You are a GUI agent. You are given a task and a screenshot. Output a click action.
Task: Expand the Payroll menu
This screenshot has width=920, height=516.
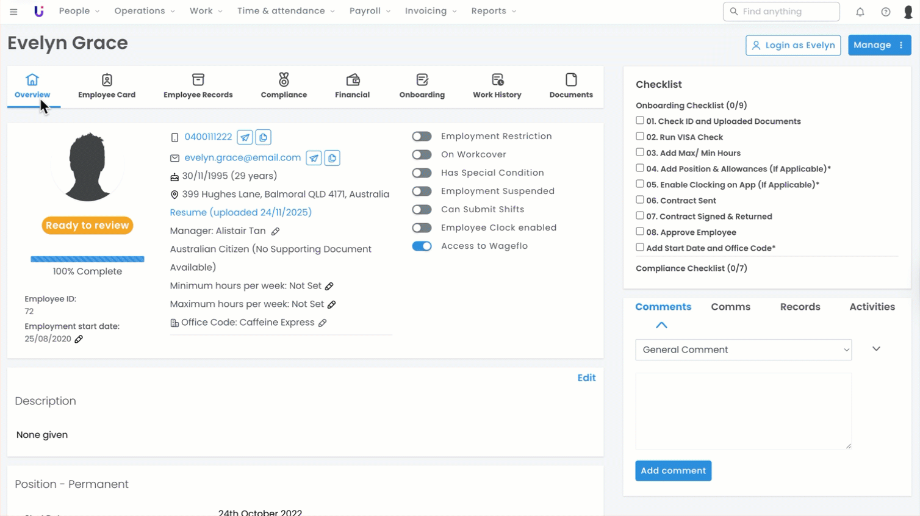[369, 11]
